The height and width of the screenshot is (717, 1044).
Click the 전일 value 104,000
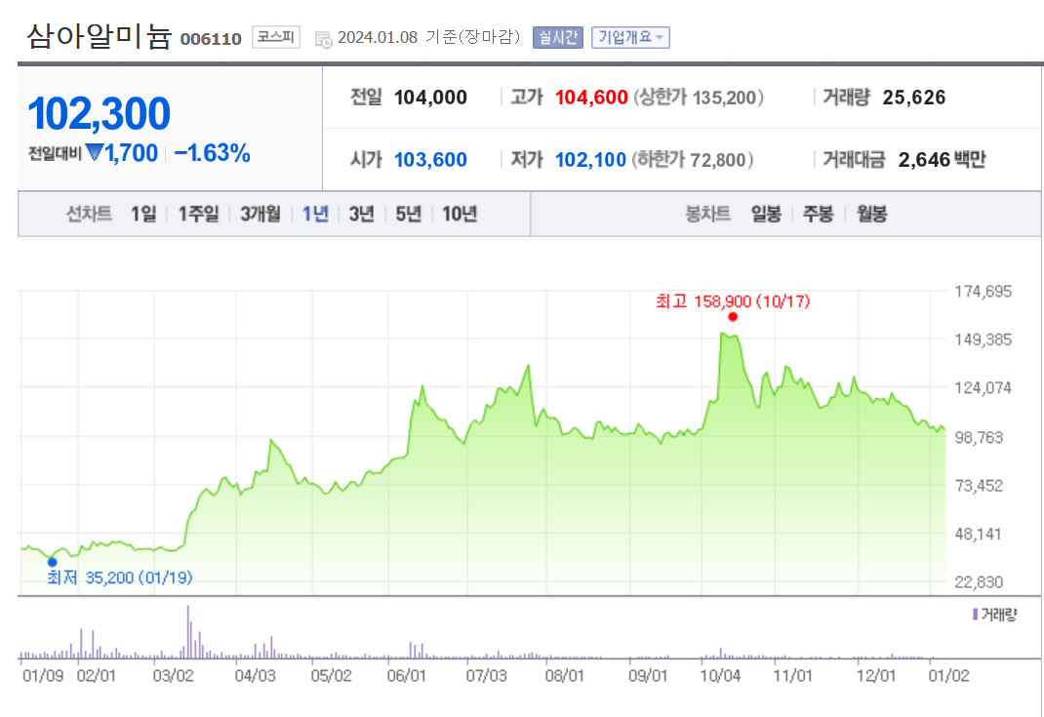click(x=430, y=98)
